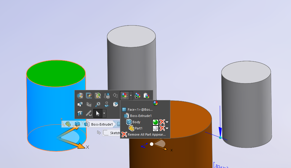291x168 pixels.
Task: Choose Boss-Extrude1 in the appearance menu
Action: (141, 116)
